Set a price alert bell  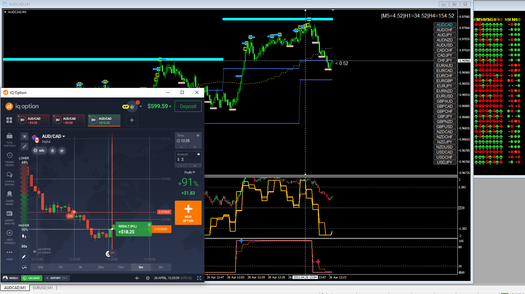click(x=53, y=150)
